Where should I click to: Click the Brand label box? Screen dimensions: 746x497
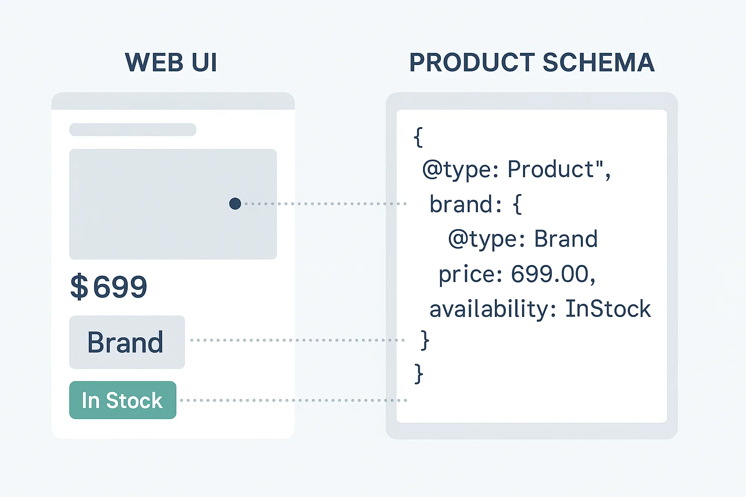coord(127,342)
